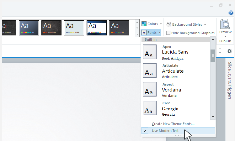
Task: Select the partially visible black theme thumbnail
Action: click(9, 28)
